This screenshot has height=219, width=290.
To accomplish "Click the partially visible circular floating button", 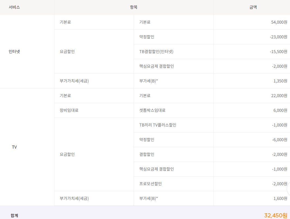I will [x=288, y=189].
